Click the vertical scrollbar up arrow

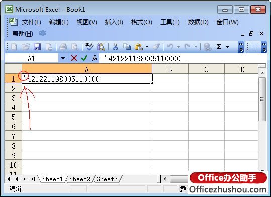point(262,72)
